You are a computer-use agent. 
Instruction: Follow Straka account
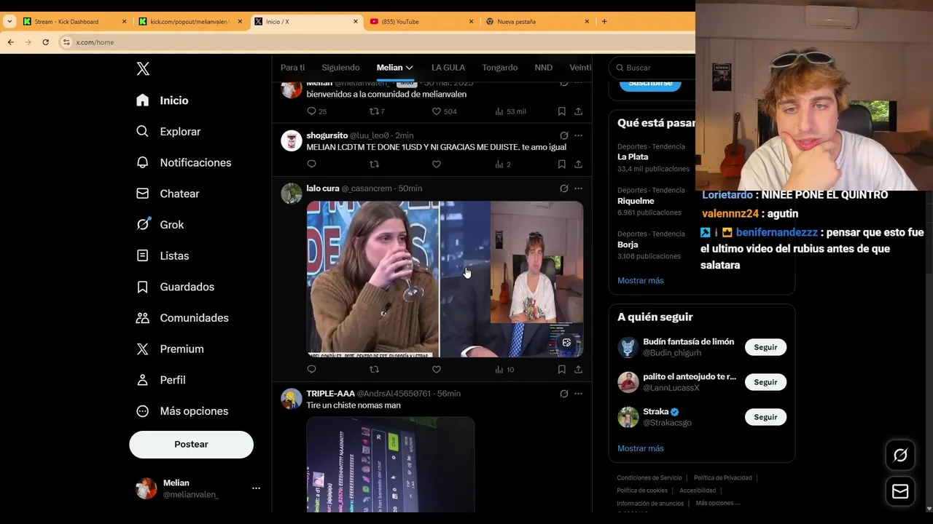(x=765, y=417)
